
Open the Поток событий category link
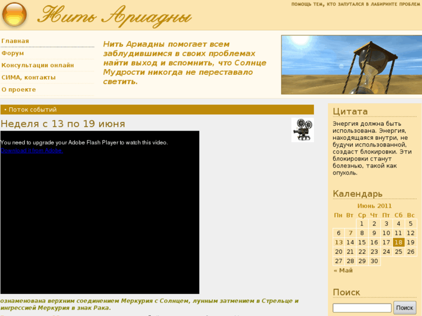pyautogui.click(x=33, y=110)
